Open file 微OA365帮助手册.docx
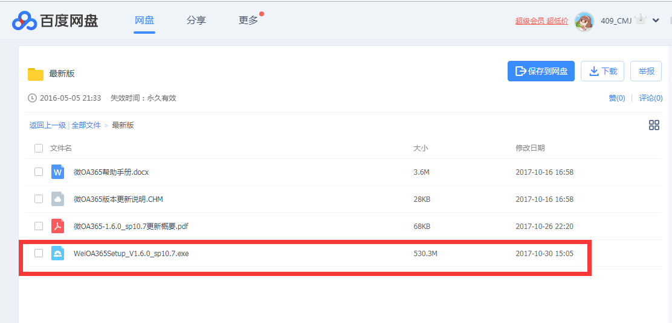 (x=111, y=172)
